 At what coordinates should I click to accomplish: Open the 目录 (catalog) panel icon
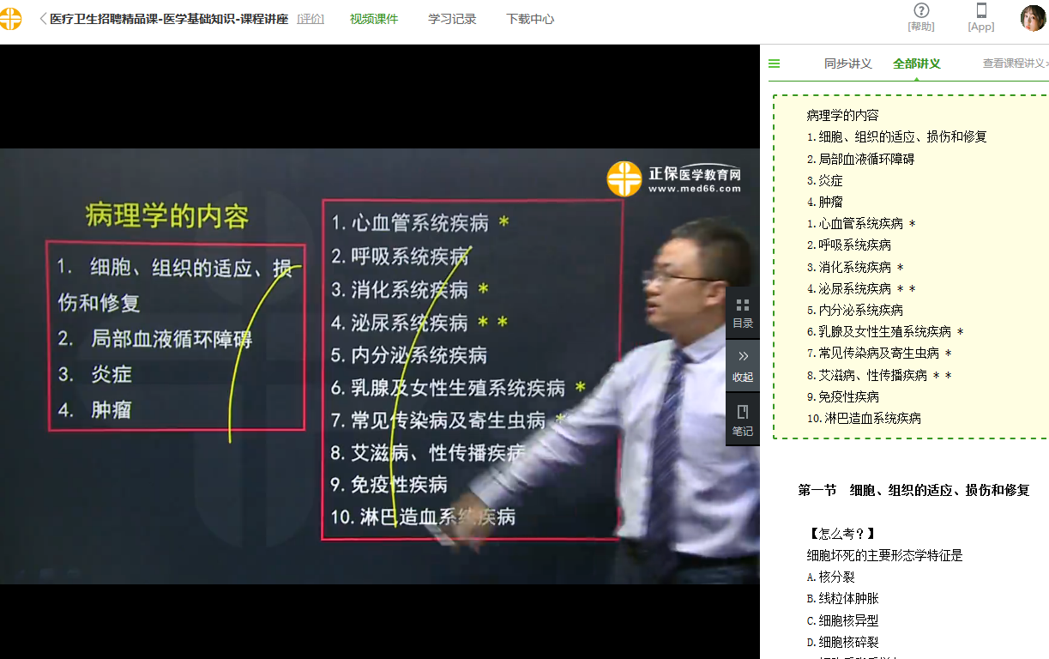[742, 316]
